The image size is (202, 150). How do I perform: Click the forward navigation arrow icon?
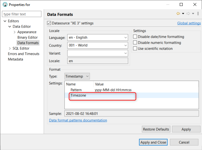pyautogui.click(x=188, y=14)
